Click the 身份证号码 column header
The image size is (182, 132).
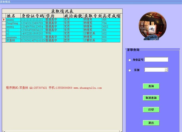33,16
